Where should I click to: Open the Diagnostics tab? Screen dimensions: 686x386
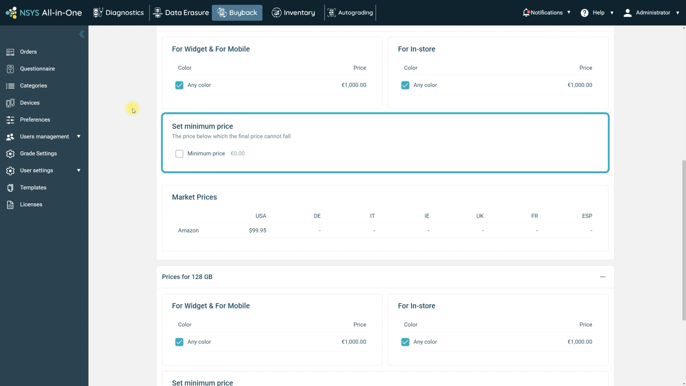(118, 13)
